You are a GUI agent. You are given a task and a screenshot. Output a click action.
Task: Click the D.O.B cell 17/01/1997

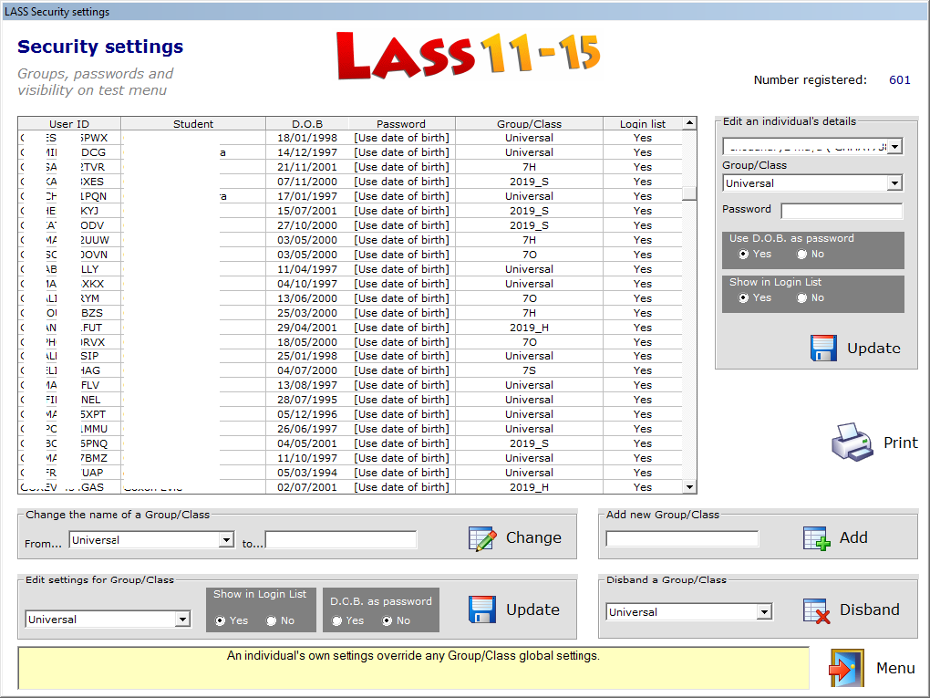[307, 196]
